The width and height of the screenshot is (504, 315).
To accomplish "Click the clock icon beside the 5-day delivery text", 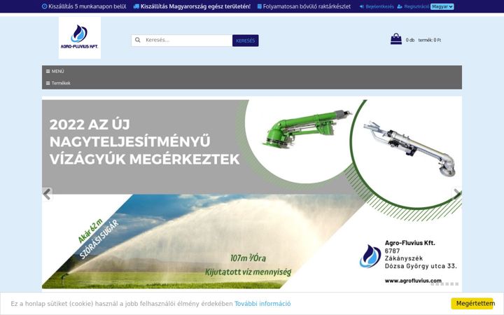I will click(44, 6).
